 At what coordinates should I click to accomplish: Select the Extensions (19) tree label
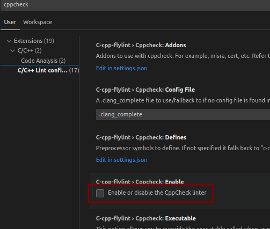click(34, 41)
